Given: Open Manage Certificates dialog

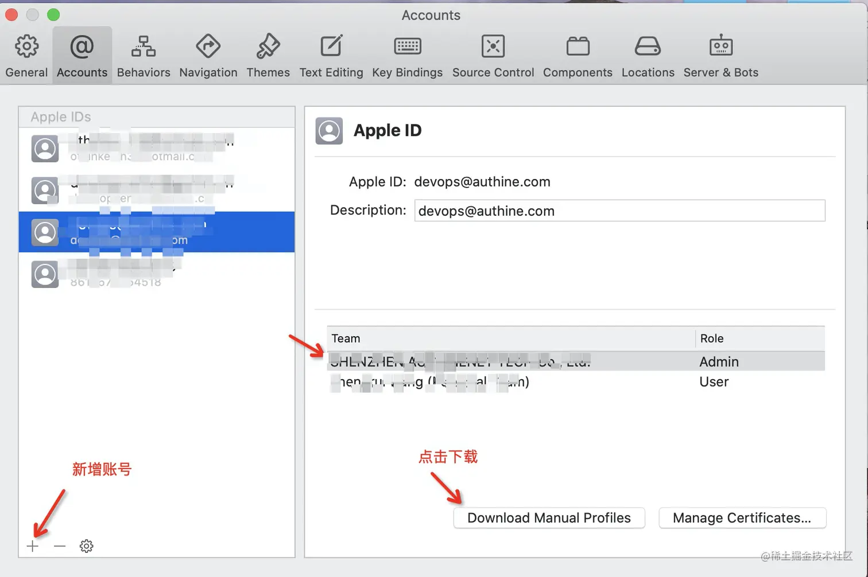Looking at the screenshot, I should pyautogui.click(x=742, y=518).
